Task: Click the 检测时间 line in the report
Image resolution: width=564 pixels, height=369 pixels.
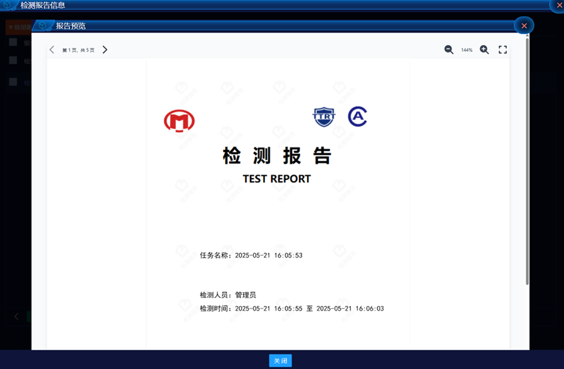Action: coord(292,309)
